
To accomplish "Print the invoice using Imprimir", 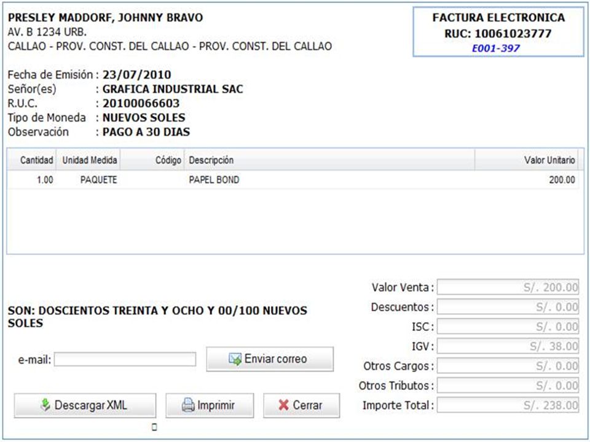I will (210, 405).
